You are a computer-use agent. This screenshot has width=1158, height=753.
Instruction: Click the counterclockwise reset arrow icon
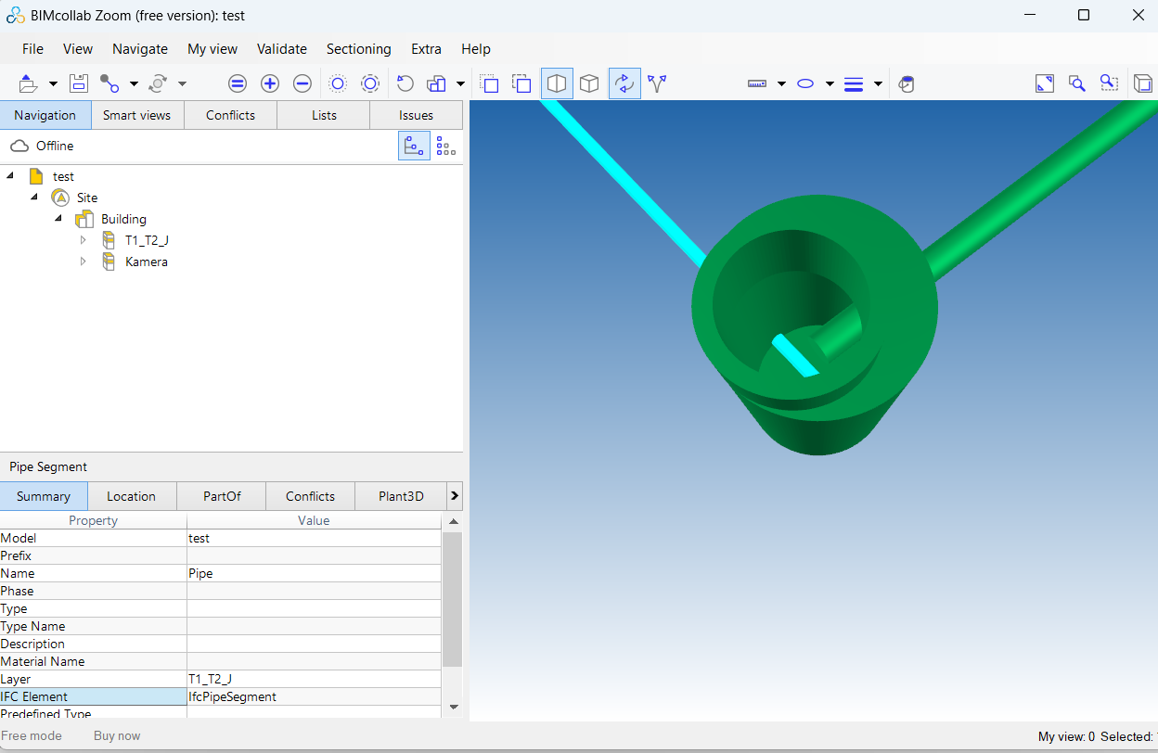click(405, 83)
